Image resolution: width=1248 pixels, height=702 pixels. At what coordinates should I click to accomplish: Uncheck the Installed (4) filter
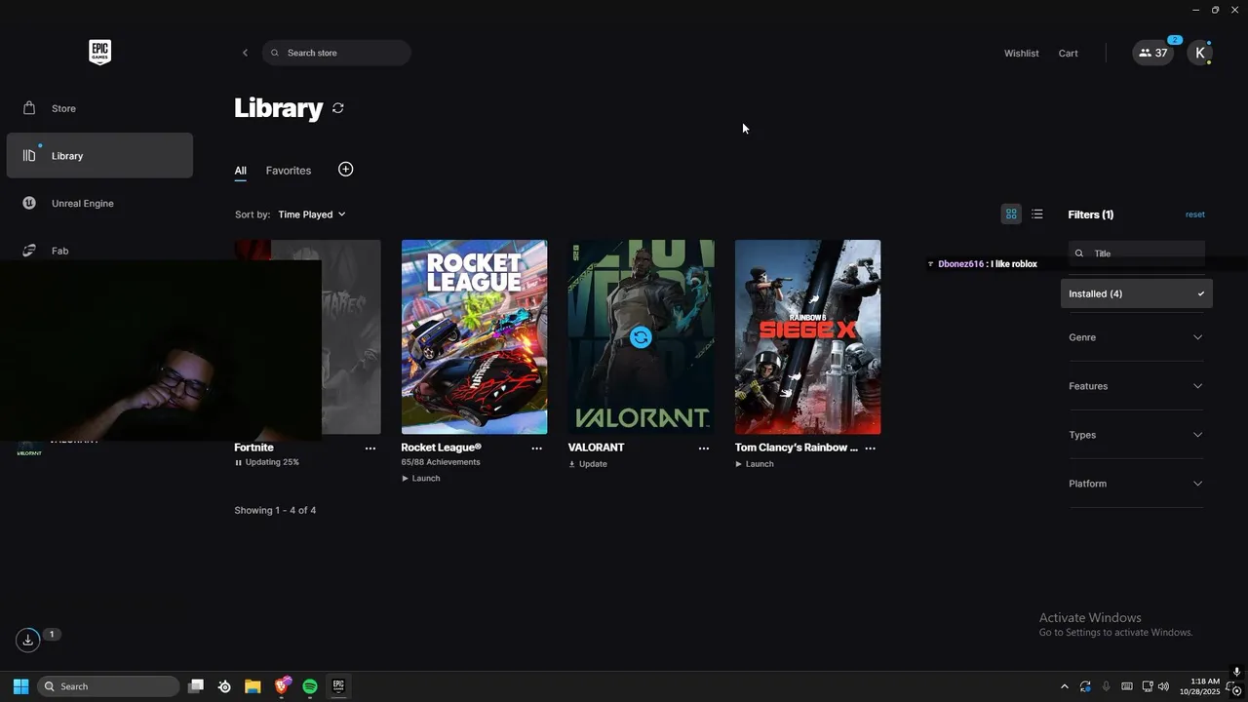tap(1137, 293)
